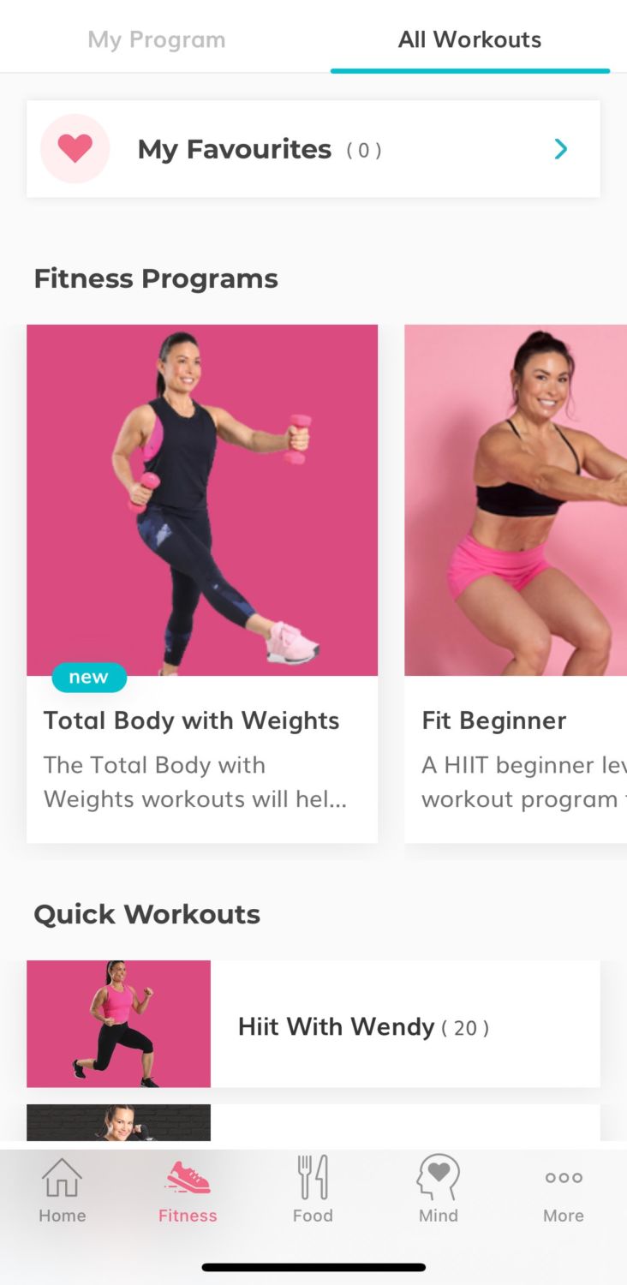Select the Fitness running shoe icon

pyautogui.click(x=188, y=1177)
